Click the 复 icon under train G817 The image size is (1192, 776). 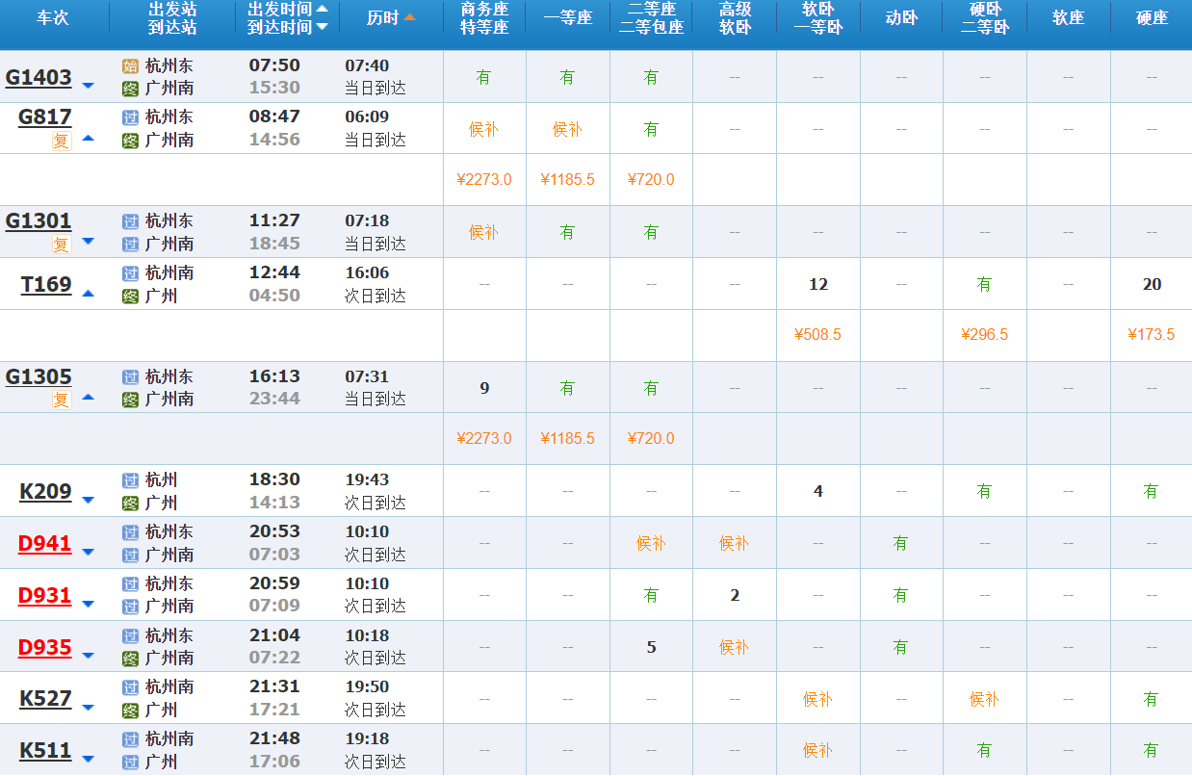pos(62,141)
